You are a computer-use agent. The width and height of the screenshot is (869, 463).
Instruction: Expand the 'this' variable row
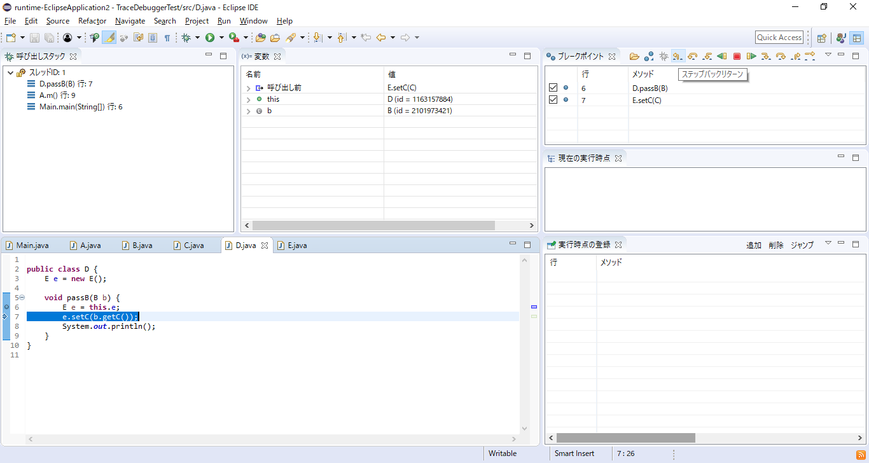248,99
